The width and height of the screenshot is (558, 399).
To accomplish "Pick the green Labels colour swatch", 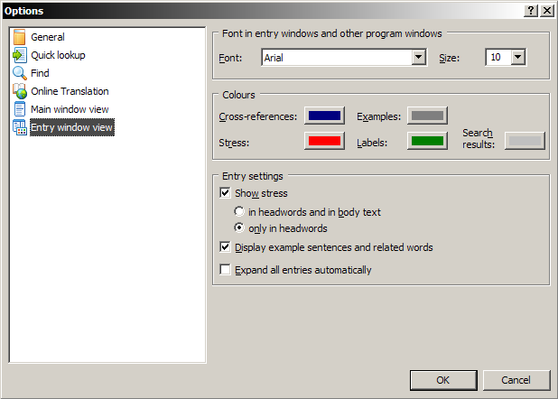I will click(427, 141).
